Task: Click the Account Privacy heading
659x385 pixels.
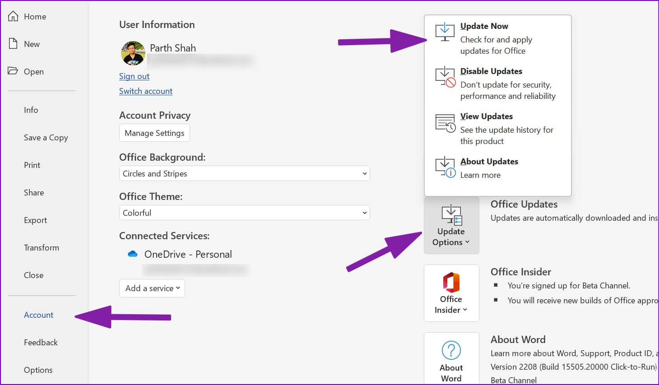Action: [155, 116]
